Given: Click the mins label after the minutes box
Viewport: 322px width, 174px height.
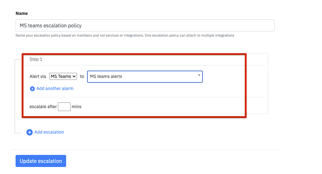Looking at the screenshot, I should pos(77,107).
